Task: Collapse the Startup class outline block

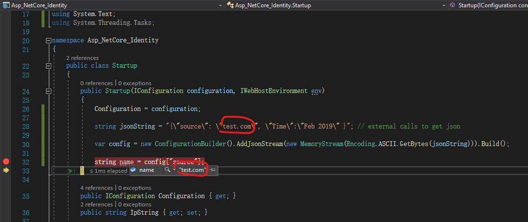Action: (48, 66)
